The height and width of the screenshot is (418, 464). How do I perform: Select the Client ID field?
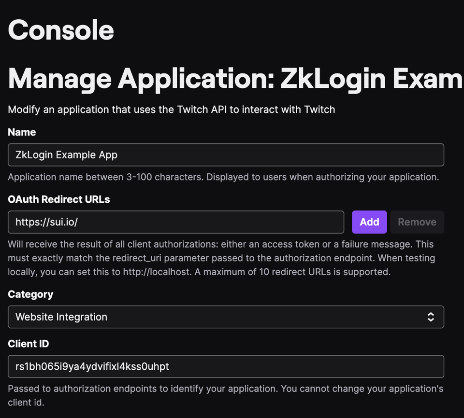pos(226,366)
